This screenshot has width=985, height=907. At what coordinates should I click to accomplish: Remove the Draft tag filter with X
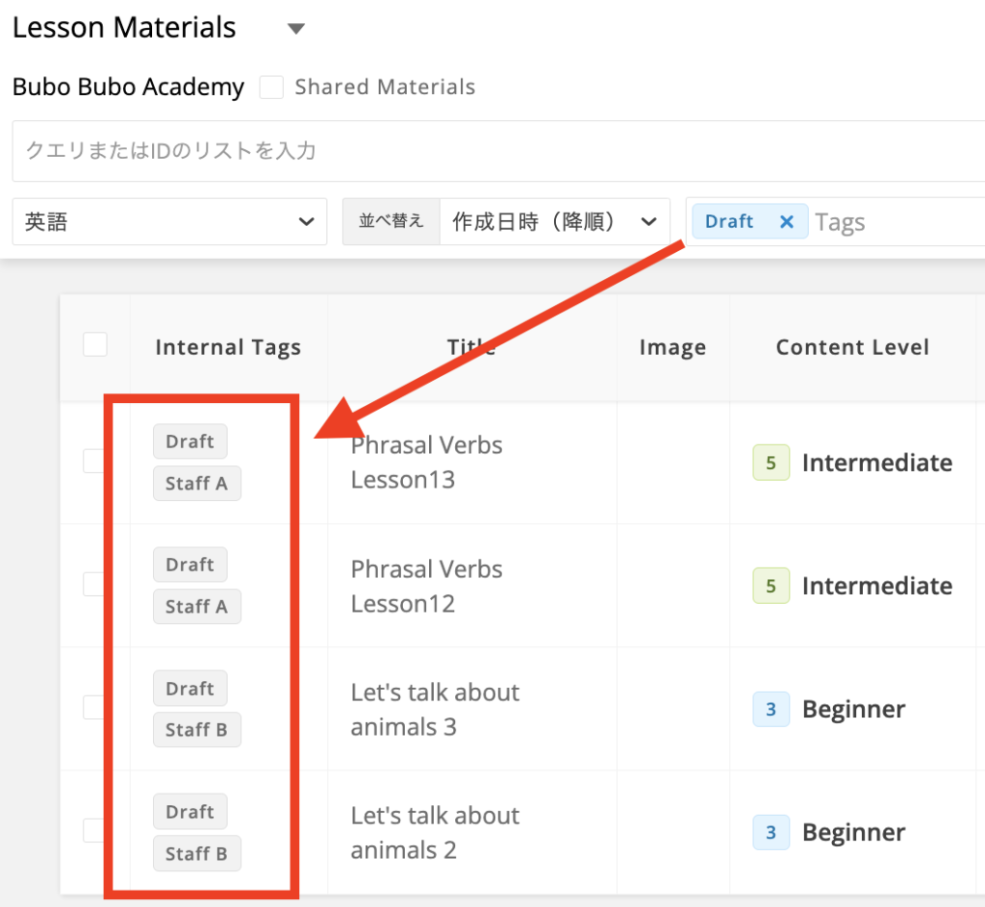coord(786,222)
